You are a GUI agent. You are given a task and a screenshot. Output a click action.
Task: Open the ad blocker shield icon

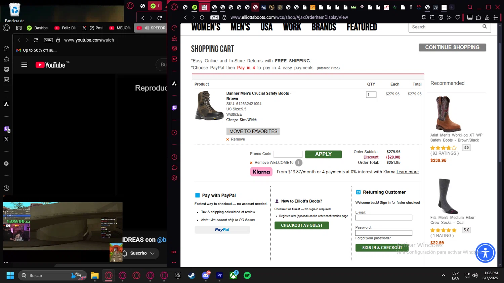click(x=441, y=17)
